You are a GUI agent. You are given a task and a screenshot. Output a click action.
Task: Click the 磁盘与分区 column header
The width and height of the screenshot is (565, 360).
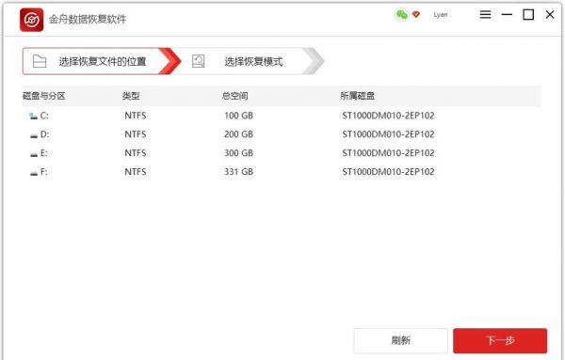tap(44, 96)
